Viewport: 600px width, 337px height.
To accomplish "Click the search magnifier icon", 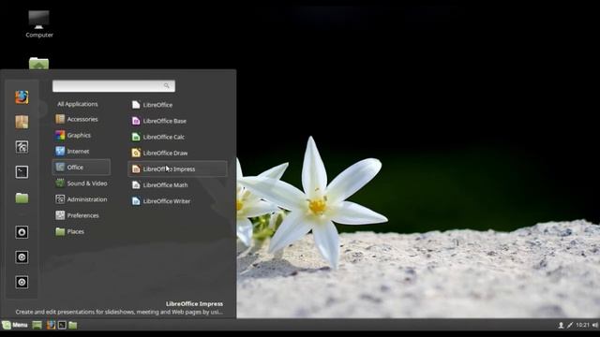I will click(167, 85).
